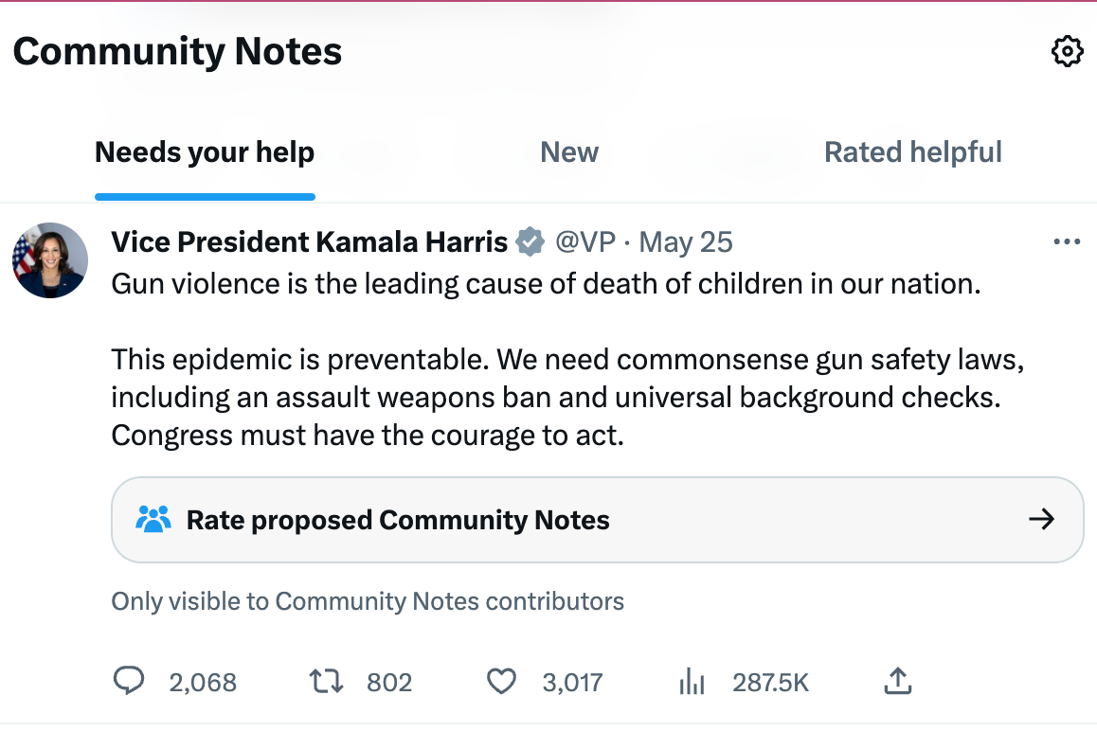The height and width of the screenshot is (731, 1097).
Task: Open the reply icon on Harris's tweet
Action: tap(129, 681)
